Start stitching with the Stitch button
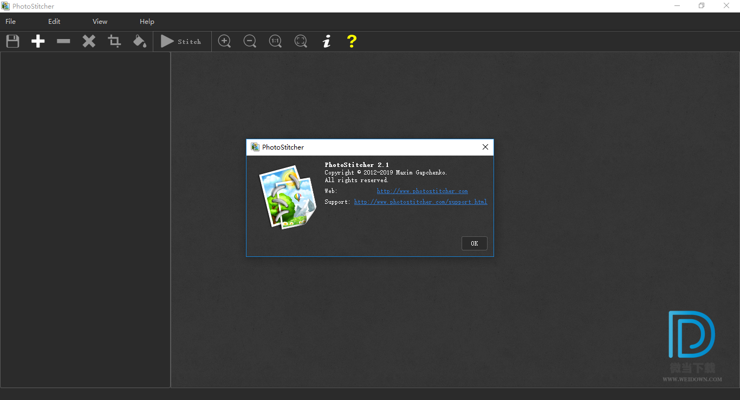This screenshot has width=740, height=400. coord(181,41)
